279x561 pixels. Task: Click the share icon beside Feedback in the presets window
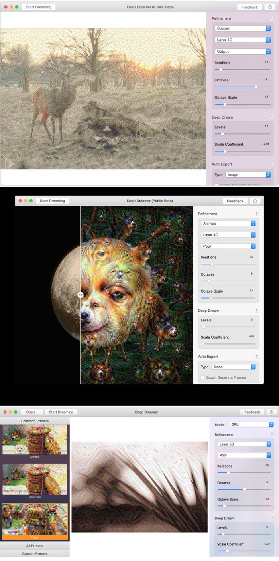[x=271, y=412]
